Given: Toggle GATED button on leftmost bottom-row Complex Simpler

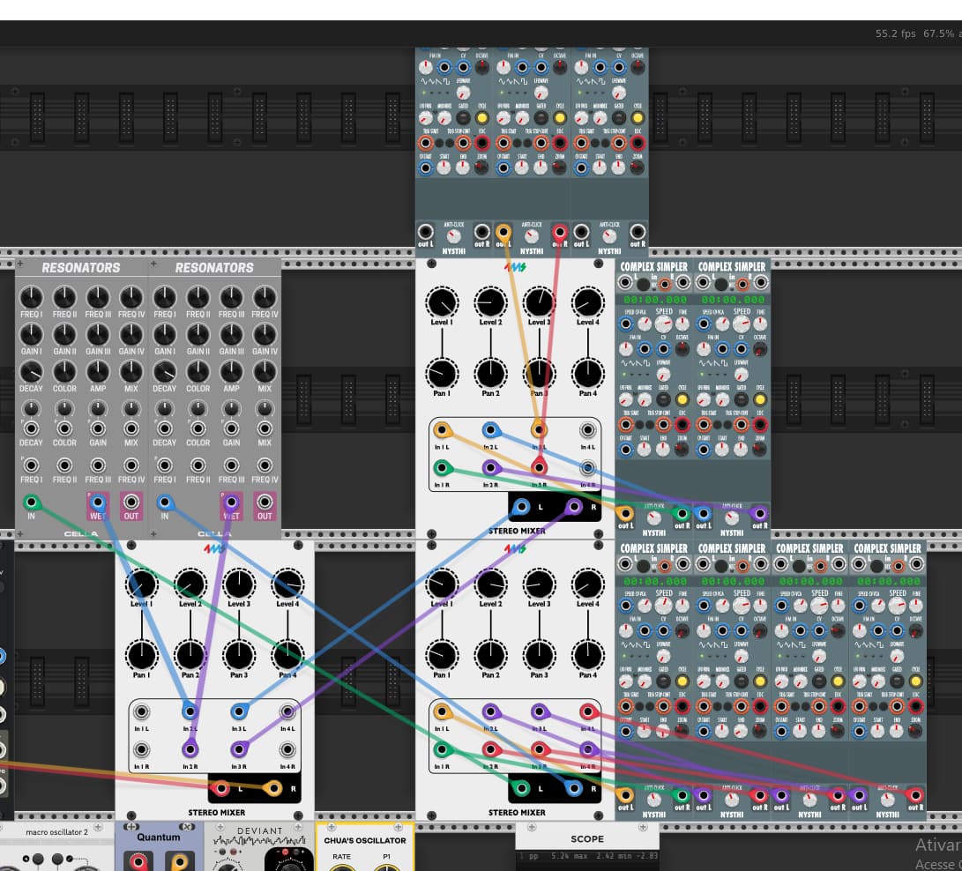Looking at the screenshot, I should [x=664, y=682].
